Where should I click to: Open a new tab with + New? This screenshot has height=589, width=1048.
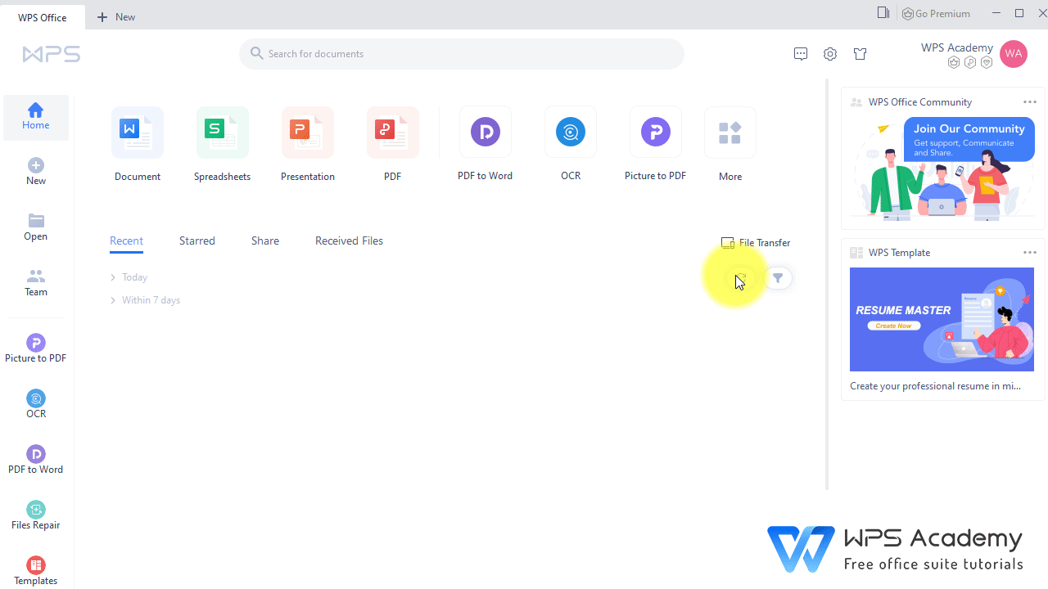[116, 17]
